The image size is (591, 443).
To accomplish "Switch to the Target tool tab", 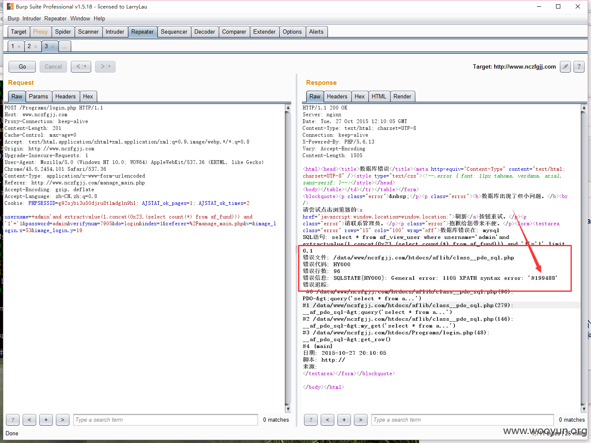I will click(19, 32).
